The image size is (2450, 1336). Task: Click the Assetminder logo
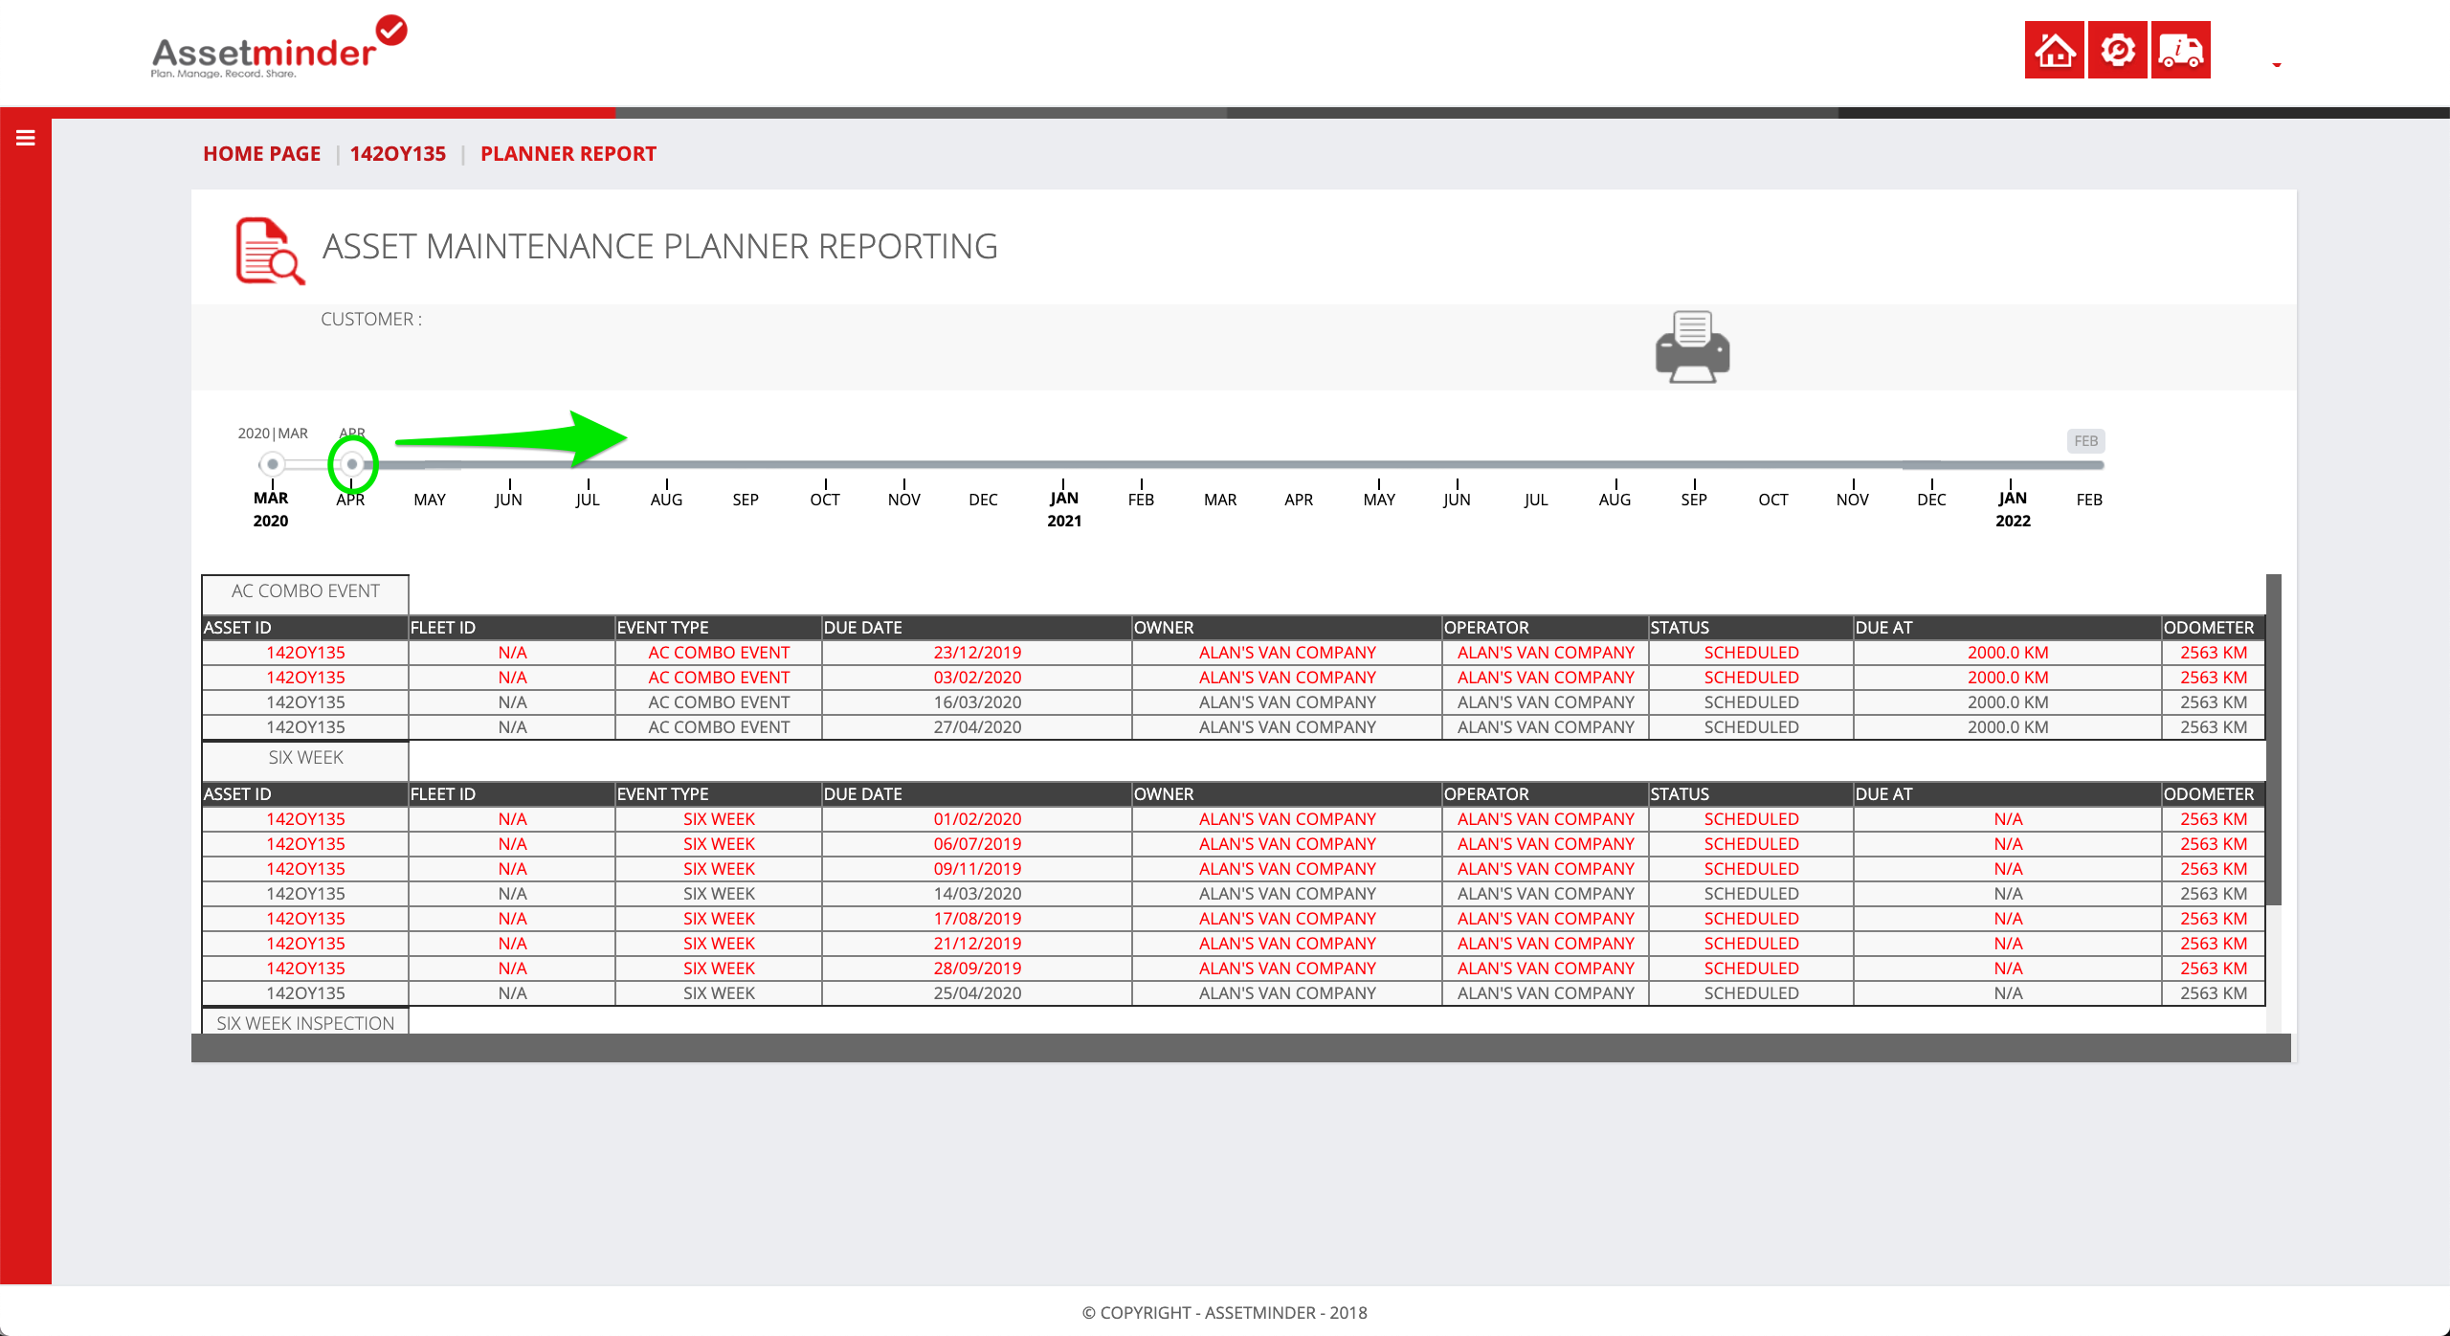pyautogui.click(x=278, y=48)
